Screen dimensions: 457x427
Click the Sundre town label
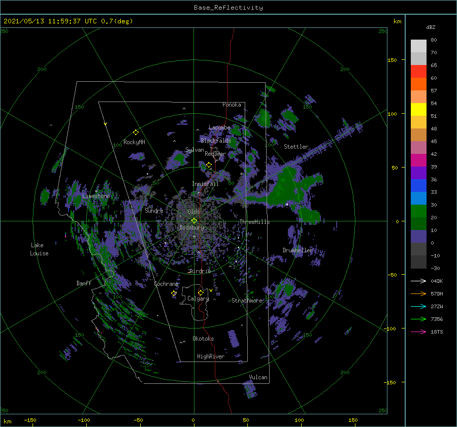pos(154,210)
